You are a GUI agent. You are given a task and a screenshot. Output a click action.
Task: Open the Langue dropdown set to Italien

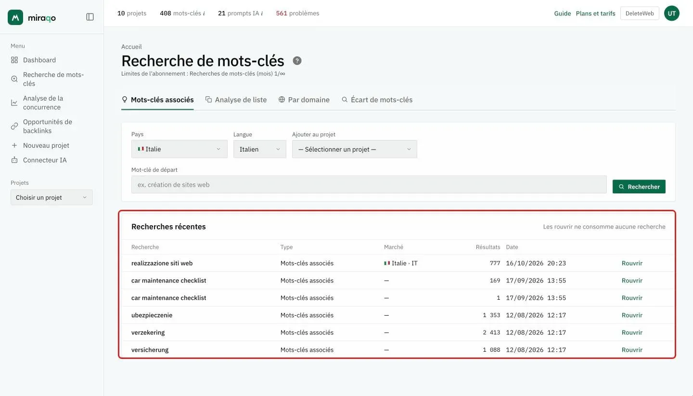(x=260, y=149)
